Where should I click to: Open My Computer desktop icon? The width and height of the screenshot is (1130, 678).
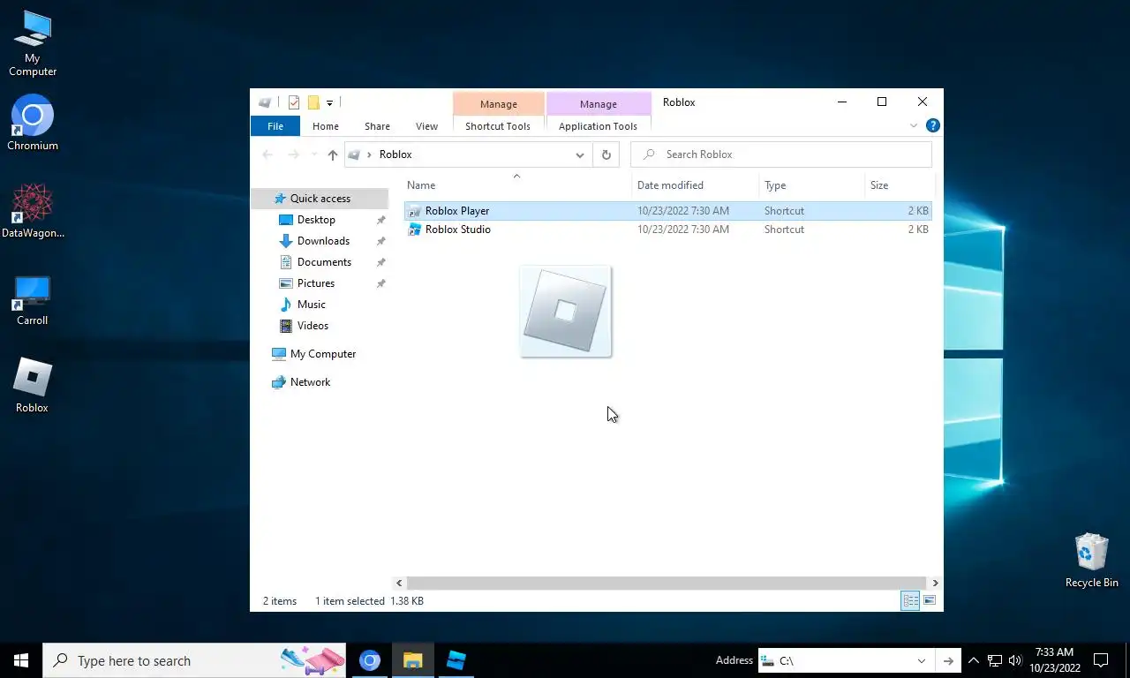pos(33,42)
